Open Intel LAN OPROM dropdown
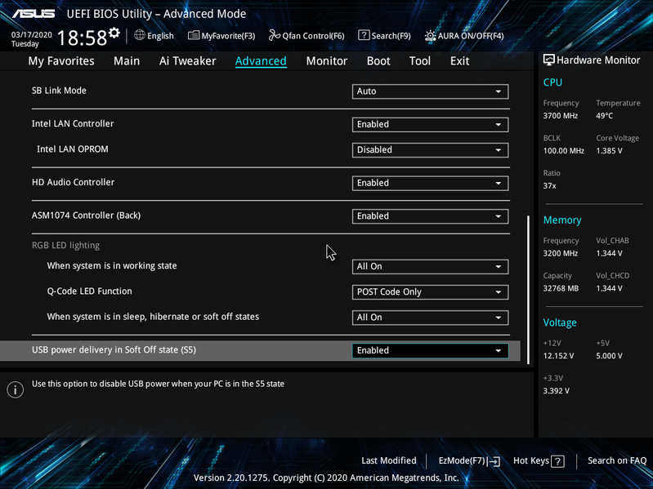Viewport: 653px width, 489px height. (430, 150)
